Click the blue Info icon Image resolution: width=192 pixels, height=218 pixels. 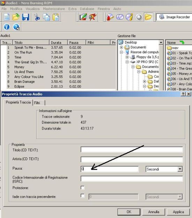[7, 27]
